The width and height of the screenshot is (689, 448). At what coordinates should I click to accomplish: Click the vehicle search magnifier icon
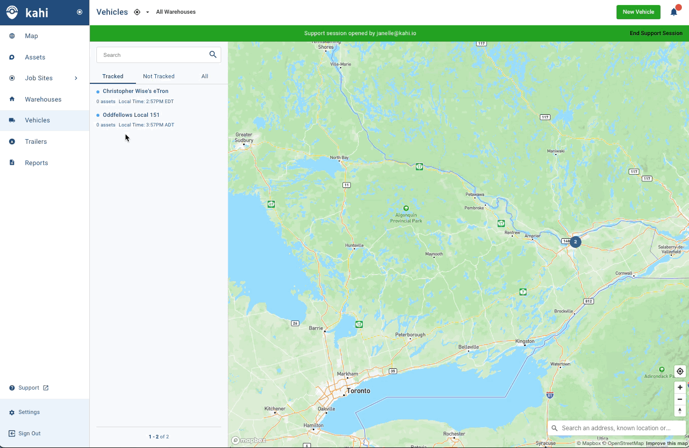point(213,54)
